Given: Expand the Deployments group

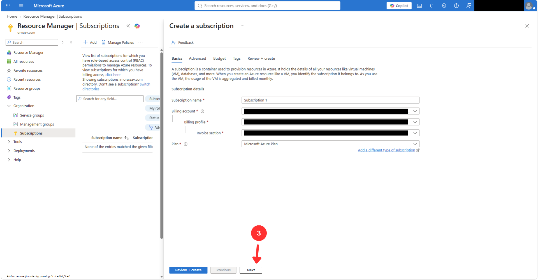Looking at the screenshot, I should point(9,151).
